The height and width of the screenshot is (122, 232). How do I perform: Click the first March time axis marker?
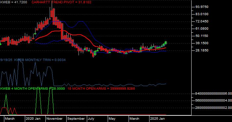pyautogui.click(x=10, y=119)
